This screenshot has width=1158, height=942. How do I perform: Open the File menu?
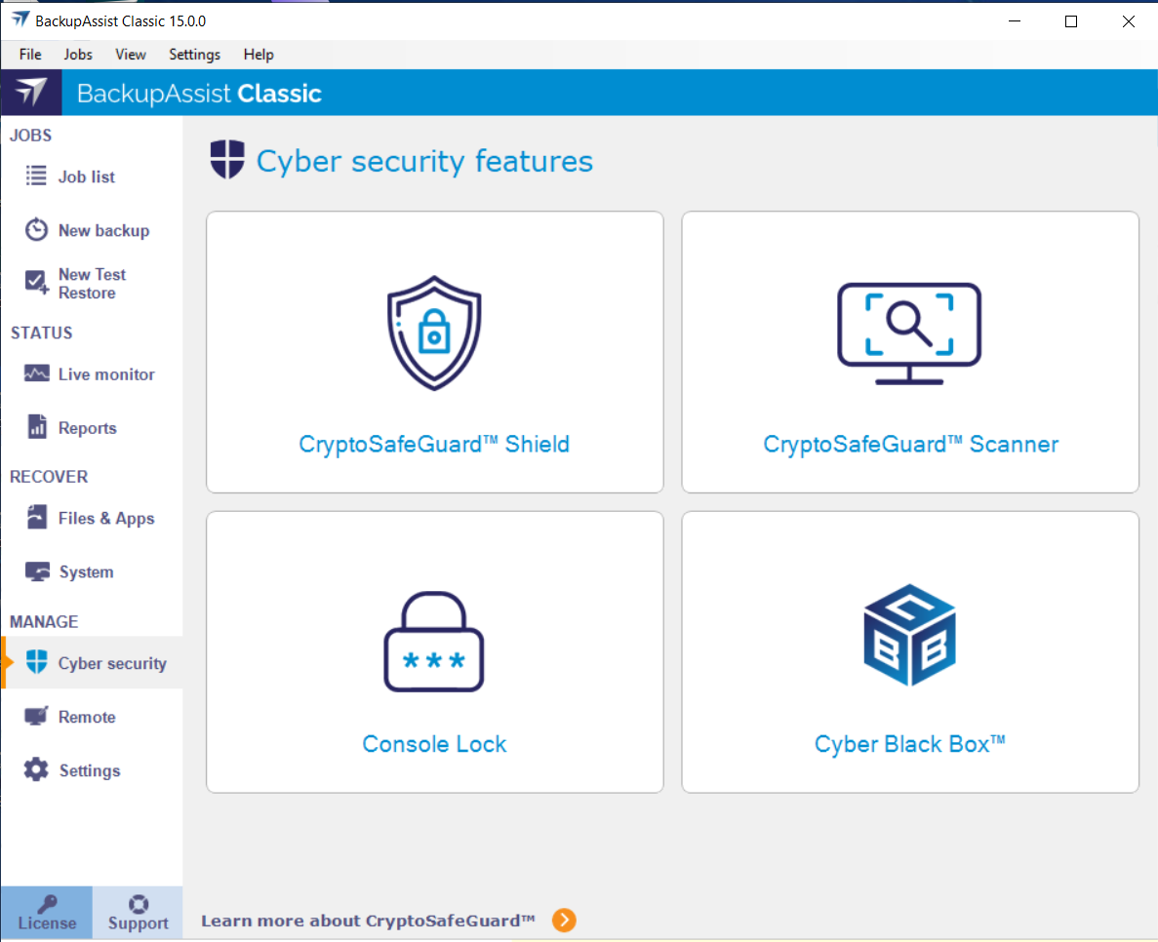30,55
